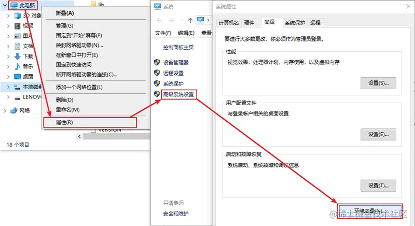Open the 文件(F) menu
Screen dimensions: 415x226
(163, 33)
